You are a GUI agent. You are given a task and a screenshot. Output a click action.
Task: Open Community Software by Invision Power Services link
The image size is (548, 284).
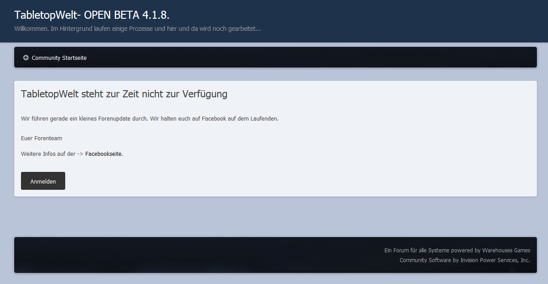tap(464, 260)
